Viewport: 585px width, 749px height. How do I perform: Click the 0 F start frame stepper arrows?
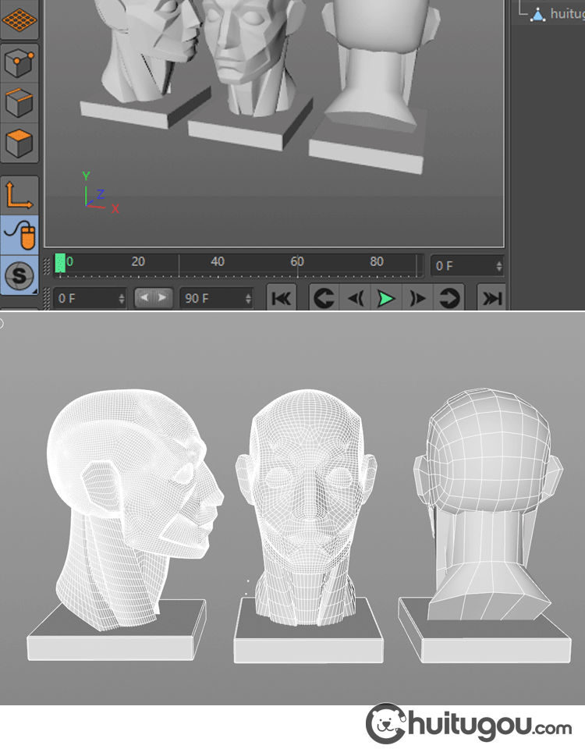point(122,299)
